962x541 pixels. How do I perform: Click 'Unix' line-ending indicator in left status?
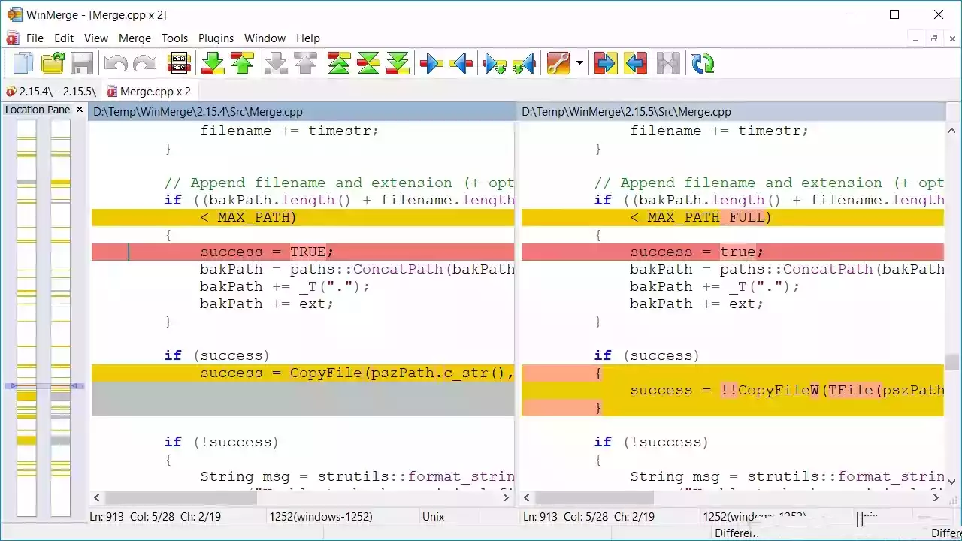click(434, 517)
